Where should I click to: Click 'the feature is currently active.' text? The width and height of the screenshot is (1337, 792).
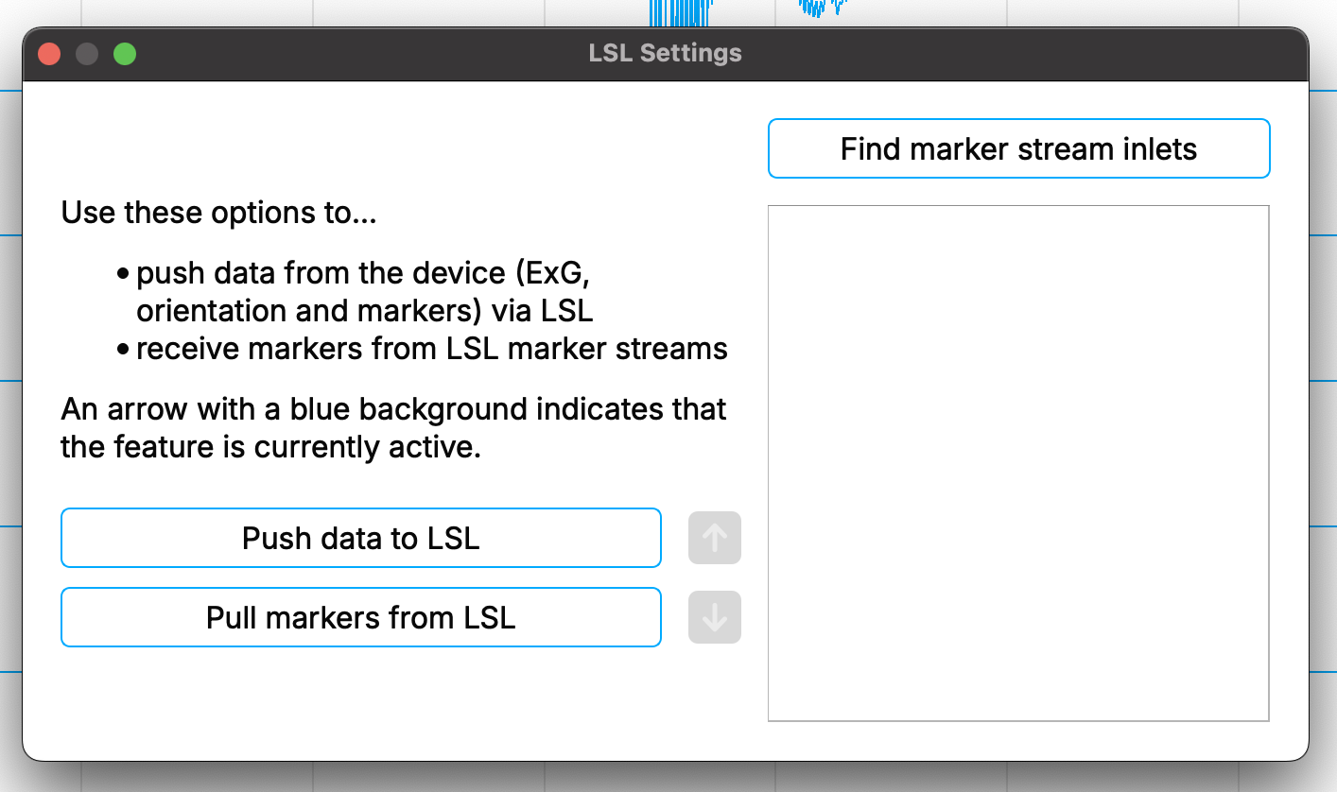pos(271,447)
